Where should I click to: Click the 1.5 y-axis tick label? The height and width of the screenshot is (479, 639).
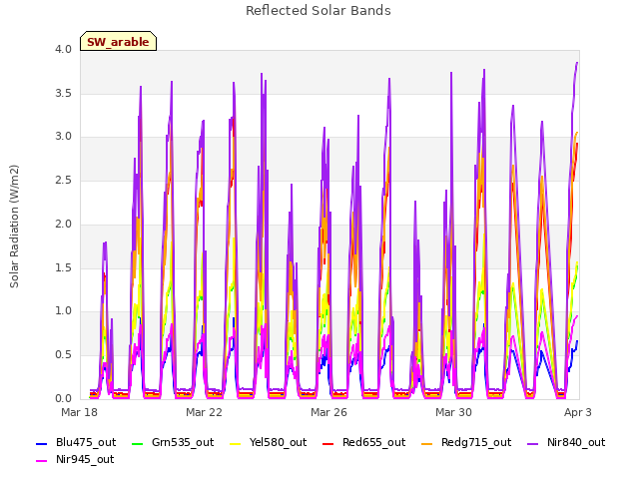tap(64, 268)
